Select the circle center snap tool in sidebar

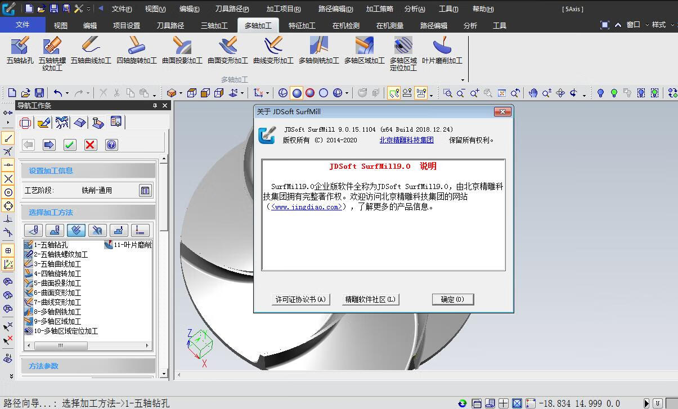pyautogui.click(x=8, y=192)
